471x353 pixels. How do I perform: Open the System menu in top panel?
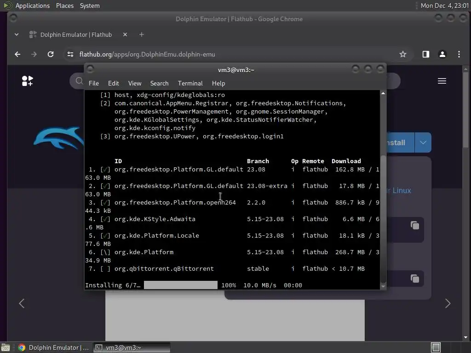coord(90,6)
